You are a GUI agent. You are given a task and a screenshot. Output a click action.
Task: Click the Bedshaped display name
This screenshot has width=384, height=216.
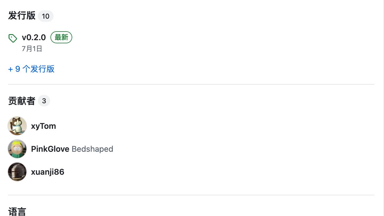tap(92, 149)
